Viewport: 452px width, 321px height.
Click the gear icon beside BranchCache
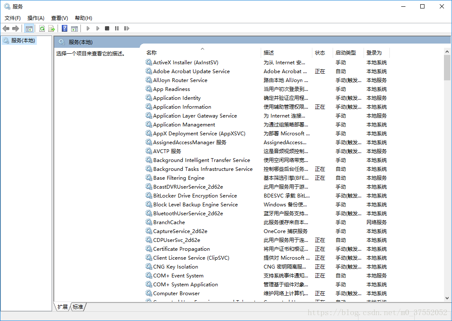(x=149, y=222)
